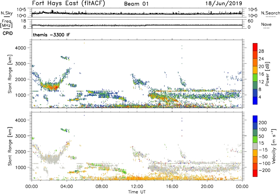Click the 'Power [dB]' colorbar label
The image size is (280, 194).
pos(267,74)
